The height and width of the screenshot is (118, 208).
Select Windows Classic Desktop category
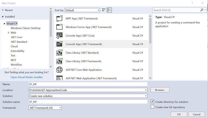tap(26, 28)
